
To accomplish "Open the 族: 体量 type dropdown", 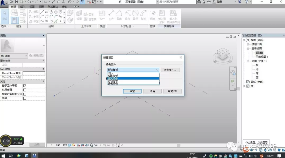I will (26, 56).
